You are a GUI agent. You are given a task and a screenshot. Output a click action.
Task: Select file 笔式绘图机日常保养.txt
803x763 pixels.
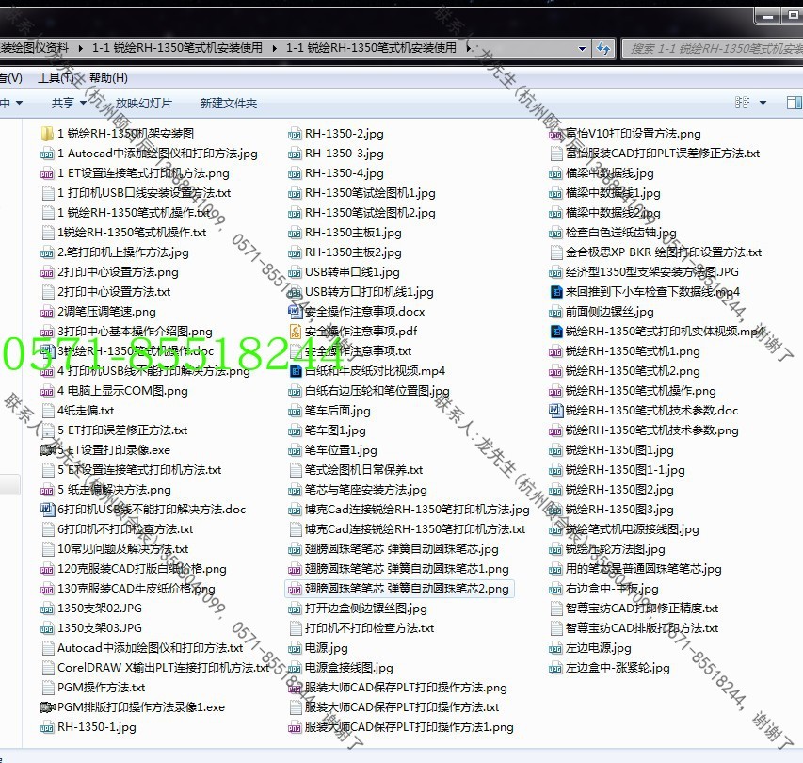(356, 470)
